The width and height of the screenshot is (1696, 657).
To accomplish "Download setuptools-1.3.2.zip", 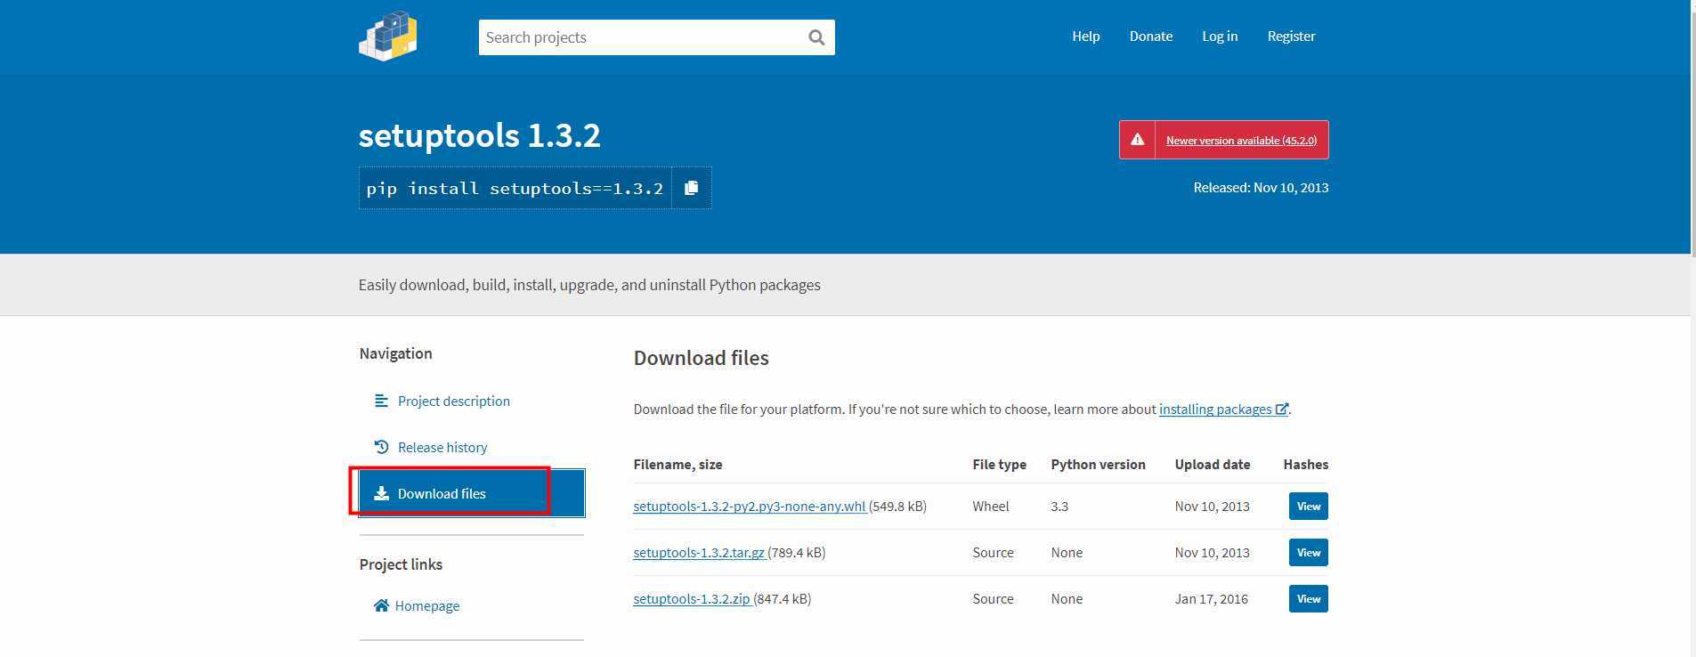I will point(692,598).
